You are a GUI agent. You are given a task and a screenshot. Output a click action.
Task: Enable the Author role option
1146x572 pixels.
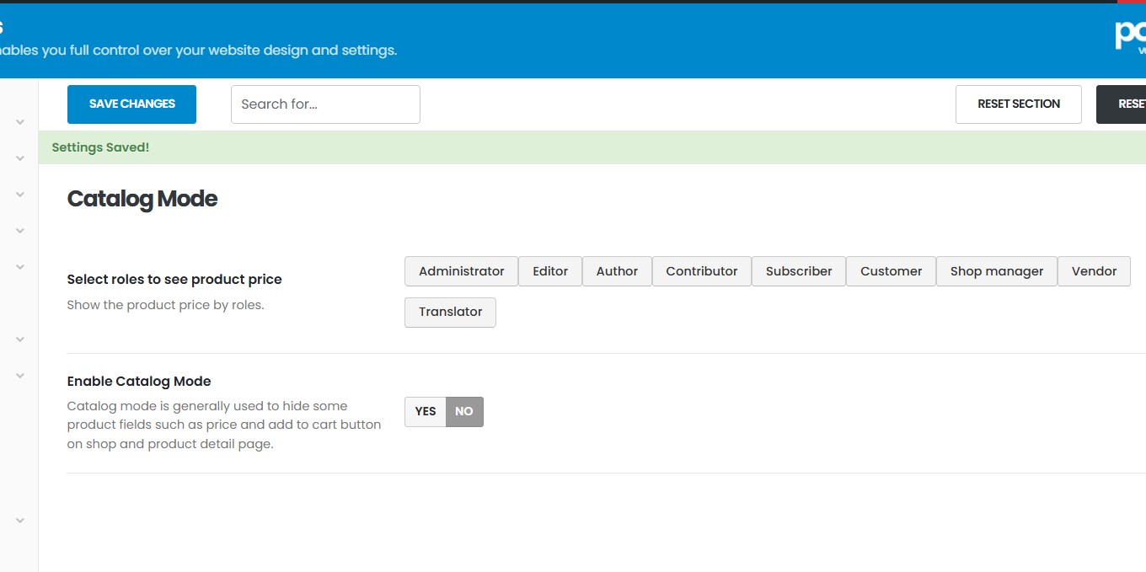point(617,271)
